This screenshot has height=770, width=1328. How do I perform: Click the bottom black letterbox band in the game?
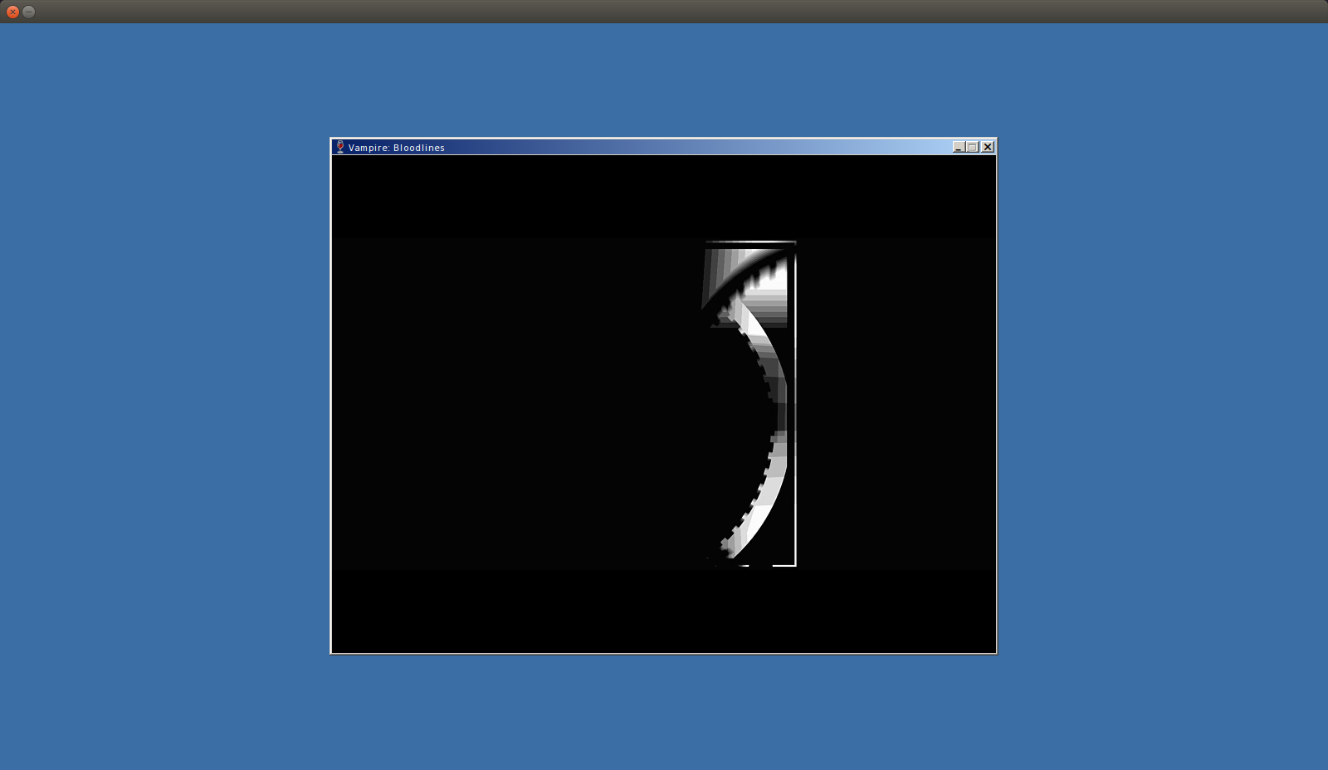664,610
